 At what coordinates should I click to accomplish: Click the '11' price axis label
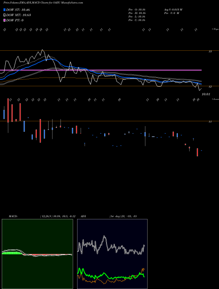(x=210, y=122)
